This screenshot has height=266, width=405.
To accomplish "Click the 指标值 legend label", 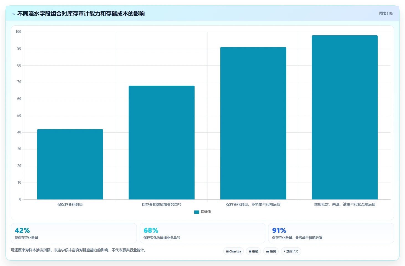I will point(206,212).
